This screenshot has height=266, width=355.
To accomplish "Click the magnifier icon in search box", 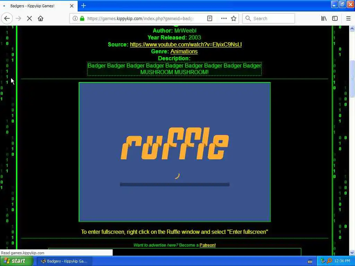I will (248, 18).
